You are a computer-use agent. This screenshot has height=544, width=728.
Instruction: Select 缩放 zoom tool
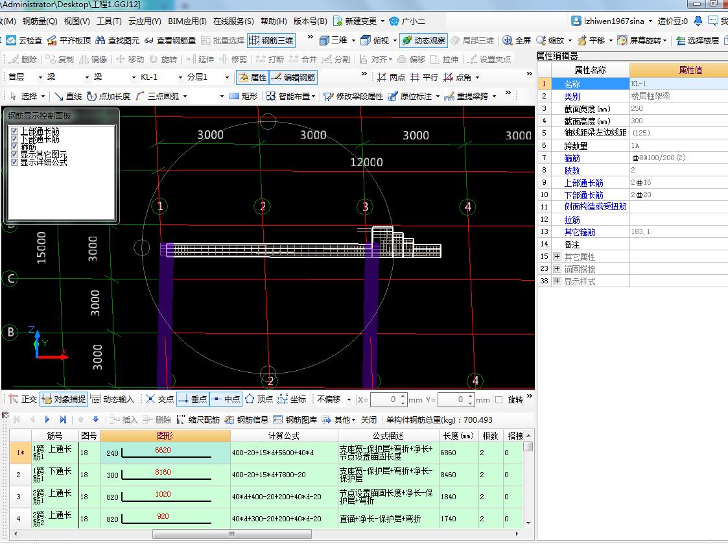[550, 40]
